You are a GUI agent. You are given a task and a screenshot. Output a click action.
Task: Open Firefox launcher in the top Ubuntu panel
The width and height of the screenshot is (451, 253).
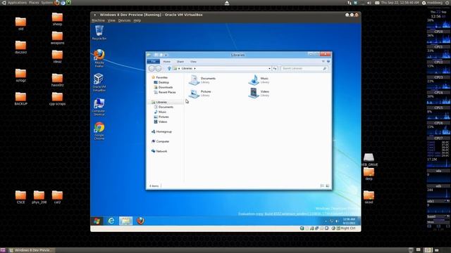pos(57,3)
